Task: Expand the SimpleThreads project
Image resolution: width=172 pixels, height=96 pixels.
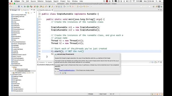Action: (x=10, y=75)
